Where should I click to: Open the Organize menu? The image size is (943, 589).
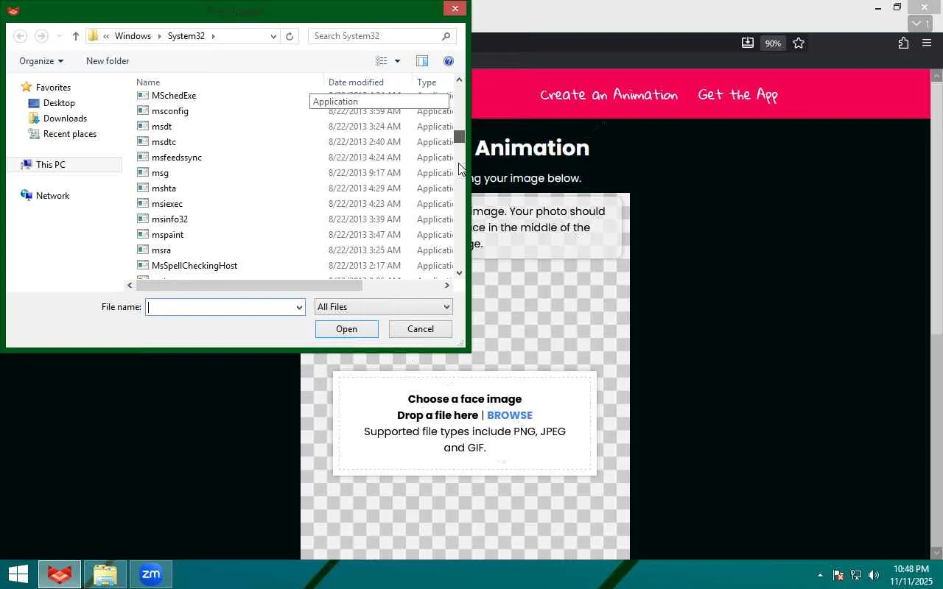click(41, 61)
